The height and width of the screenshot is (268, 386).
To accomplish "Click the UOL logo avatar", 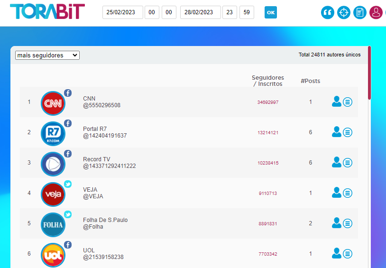I will (53, 255).
